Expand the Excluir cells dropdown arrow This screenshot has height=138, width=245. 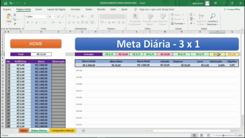coord(183,19)
